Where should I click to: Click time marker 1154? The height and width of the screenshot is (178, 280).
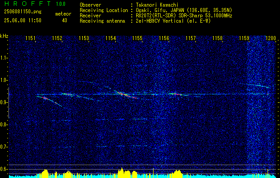(110, 38)
